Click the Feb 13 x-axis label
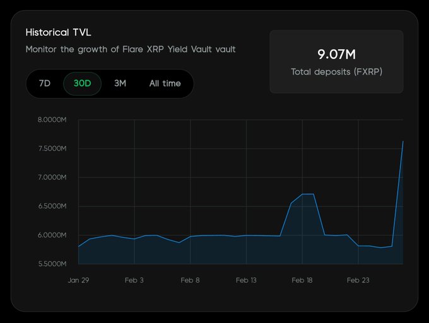Screen dimensions: 429x323 click(x=246, y=281)
